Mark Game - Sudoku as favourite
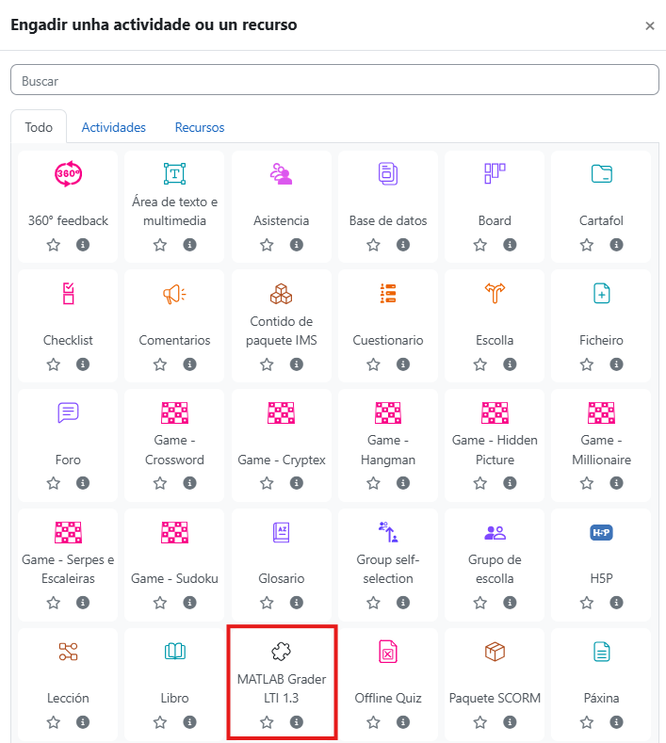This screenshot has height=743, width=666. tap(160, 603)
